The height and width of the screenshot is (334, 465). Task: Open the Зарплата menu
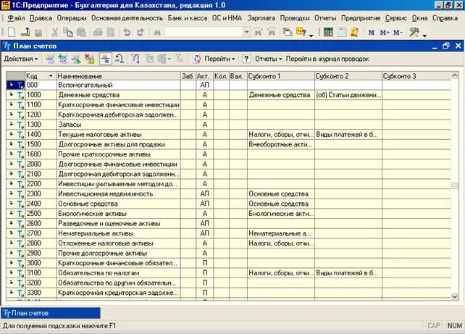pos(261,18)
